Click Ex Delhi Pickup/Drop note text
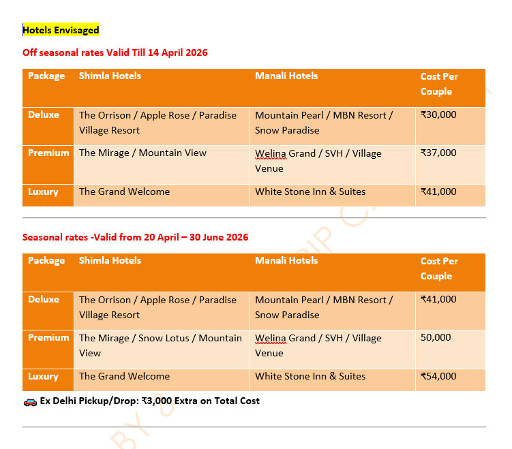The width and height of the screenshot is (512, 449). tap(149, 401)
